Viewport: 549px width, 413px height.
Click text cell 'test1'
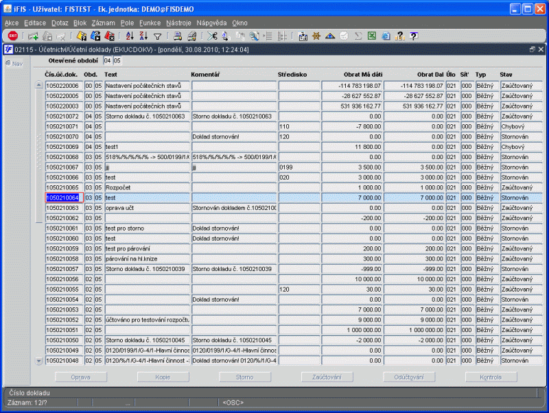tap(147, 147)
